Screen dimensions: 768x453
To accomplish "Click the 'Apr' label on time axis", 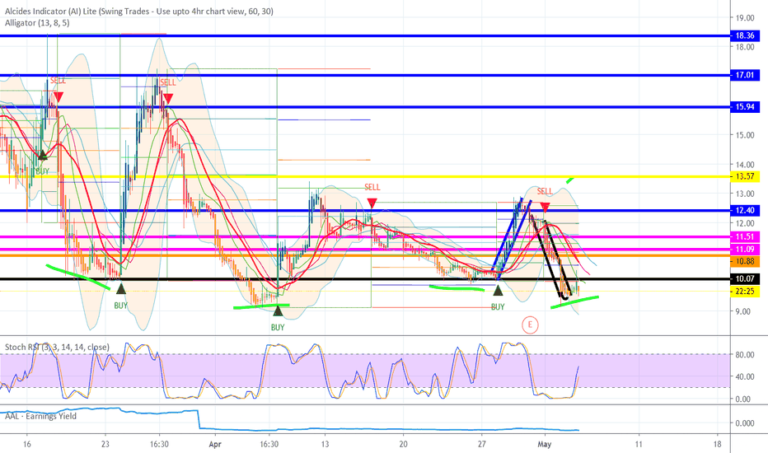I will (215, 445).
